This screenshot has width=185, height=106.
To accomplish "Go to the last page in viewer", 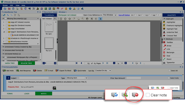I will pos(107,63).
